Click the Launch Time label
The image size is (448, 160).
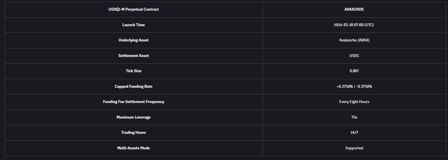pos(134,25)
